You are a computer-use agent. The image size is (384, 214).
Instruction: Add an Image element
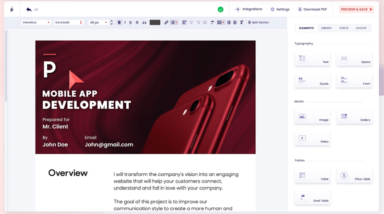point(312,117)
